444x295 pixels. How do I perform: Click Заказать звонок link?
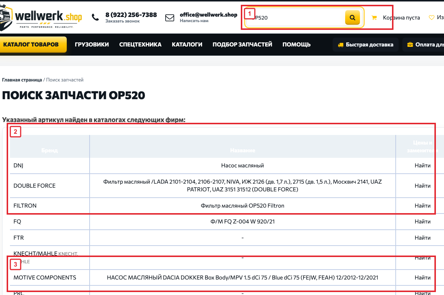pyautogui.click(x=122, y=21)
